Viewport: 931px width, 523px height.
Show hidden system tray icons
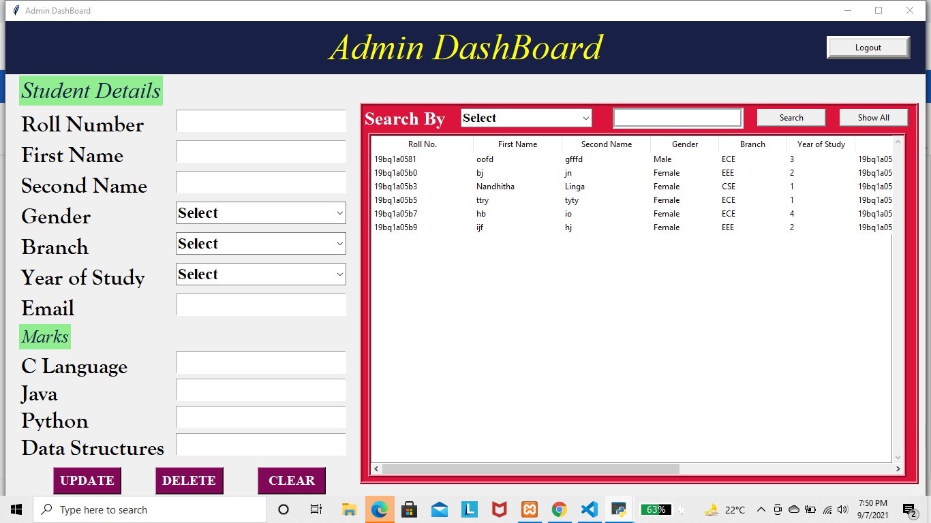[x=761, y=509]
